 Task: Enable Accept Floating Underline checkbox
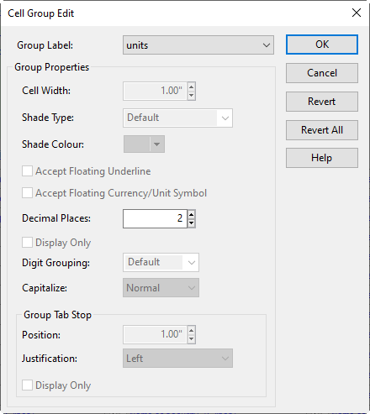tap(27, 171)
